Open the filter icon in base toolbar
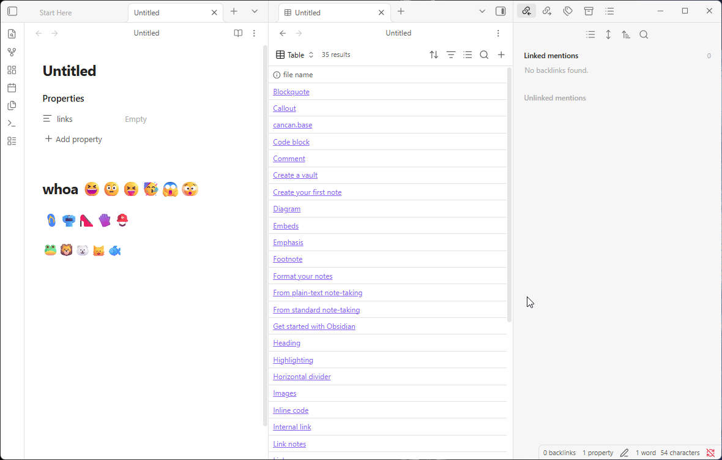This screenshot has width=722, height=460. click(x=451, y=55)
